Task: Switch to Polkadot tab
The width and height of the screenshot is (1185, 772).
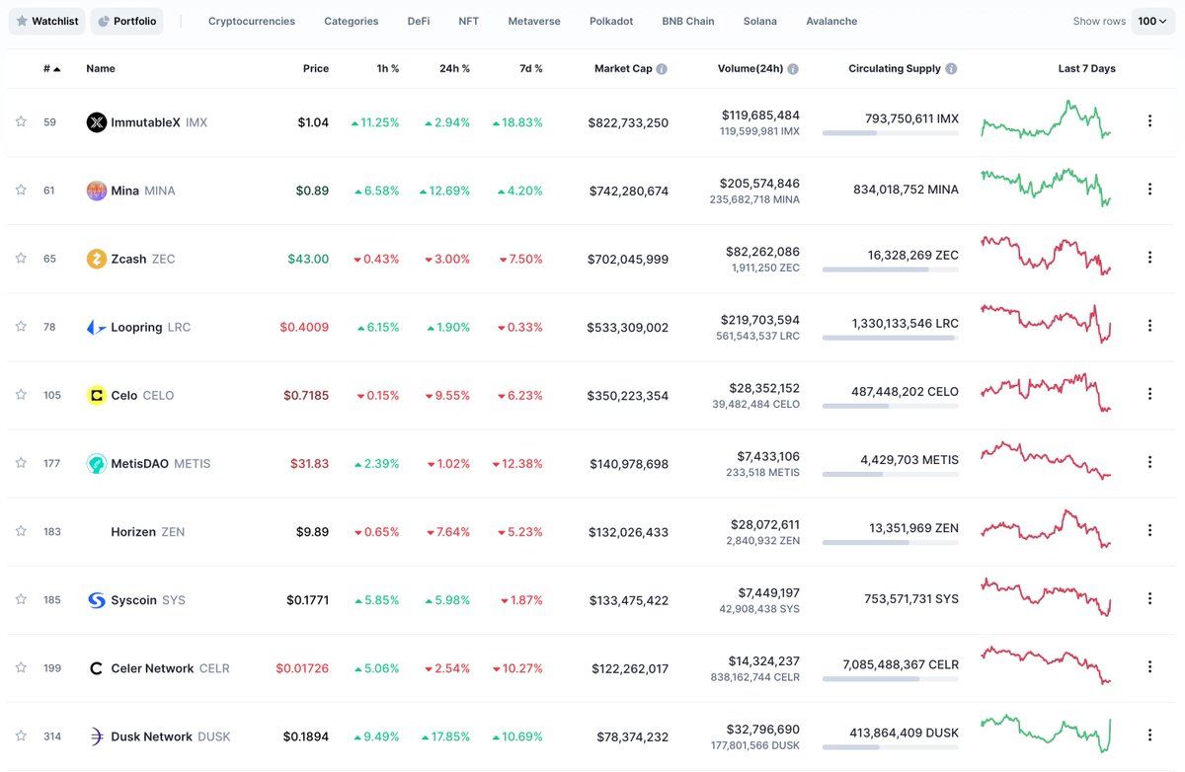Action: (611, 21)
